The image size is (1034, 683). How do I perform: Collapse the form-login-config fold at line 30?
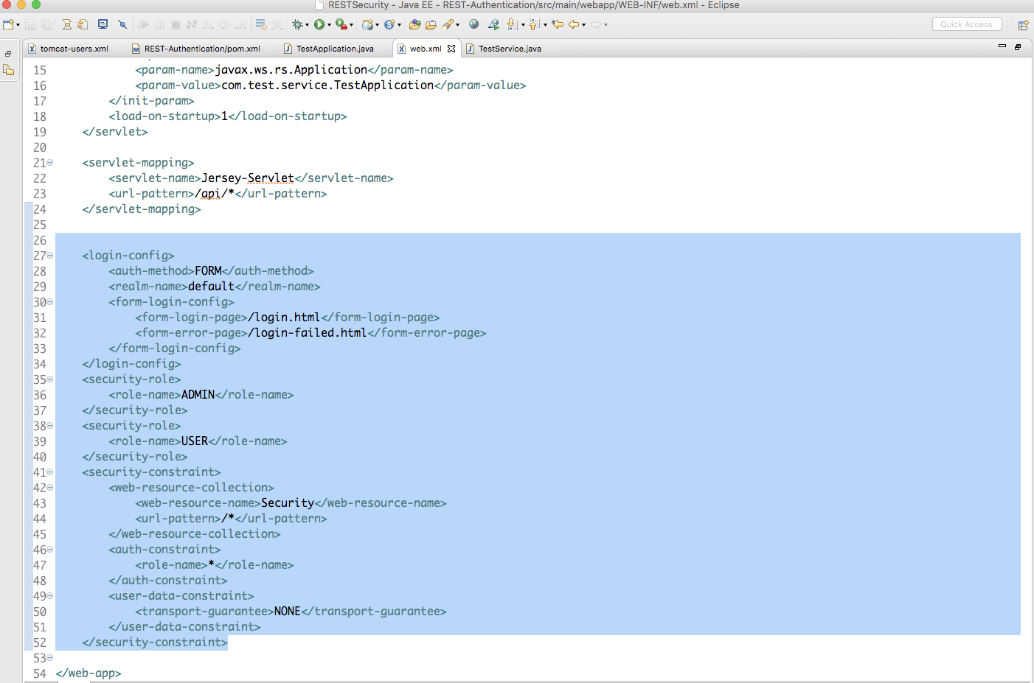pos(50,302)
